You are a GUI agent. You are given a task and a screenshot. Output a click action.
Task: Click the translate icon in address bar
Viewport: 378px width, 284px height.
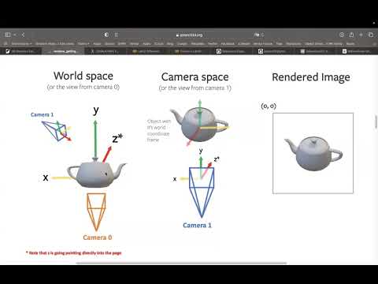pyautogui.click(x=257, y=35)
